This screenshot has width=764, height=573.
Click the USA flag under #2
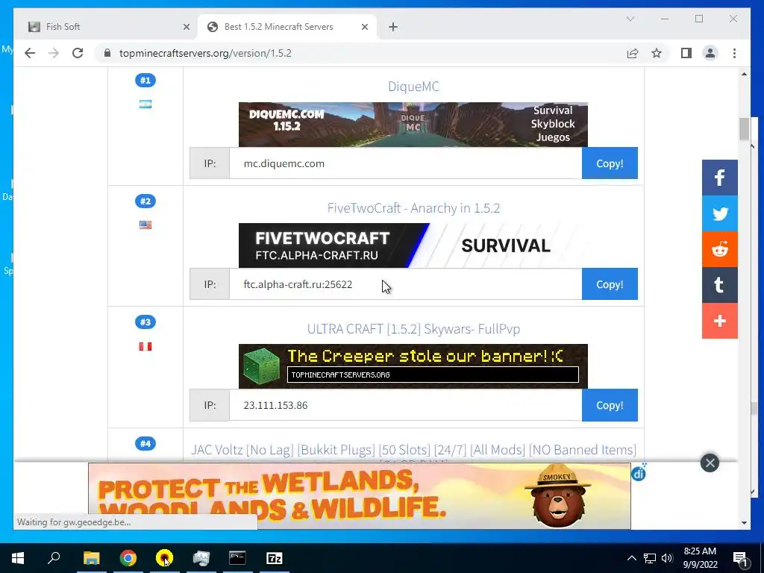pyautogui.click(x=145, y=225)
